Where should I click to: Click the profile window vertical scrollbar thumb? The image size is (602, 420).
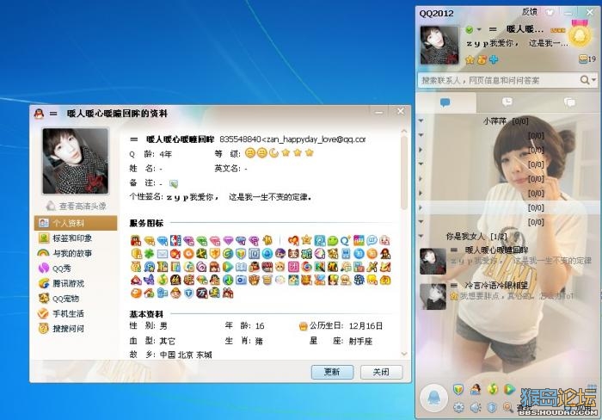point(404,173)
